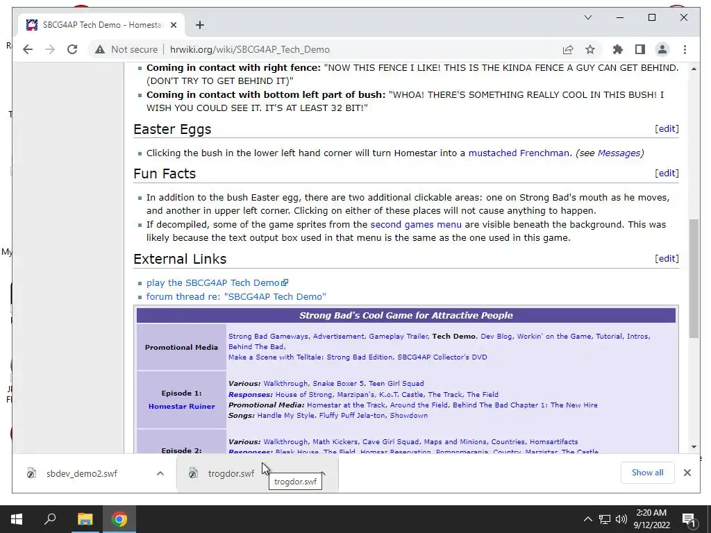
Task: Open the SBCG4AP Collector's DVD link
Action: coord(442,357)
